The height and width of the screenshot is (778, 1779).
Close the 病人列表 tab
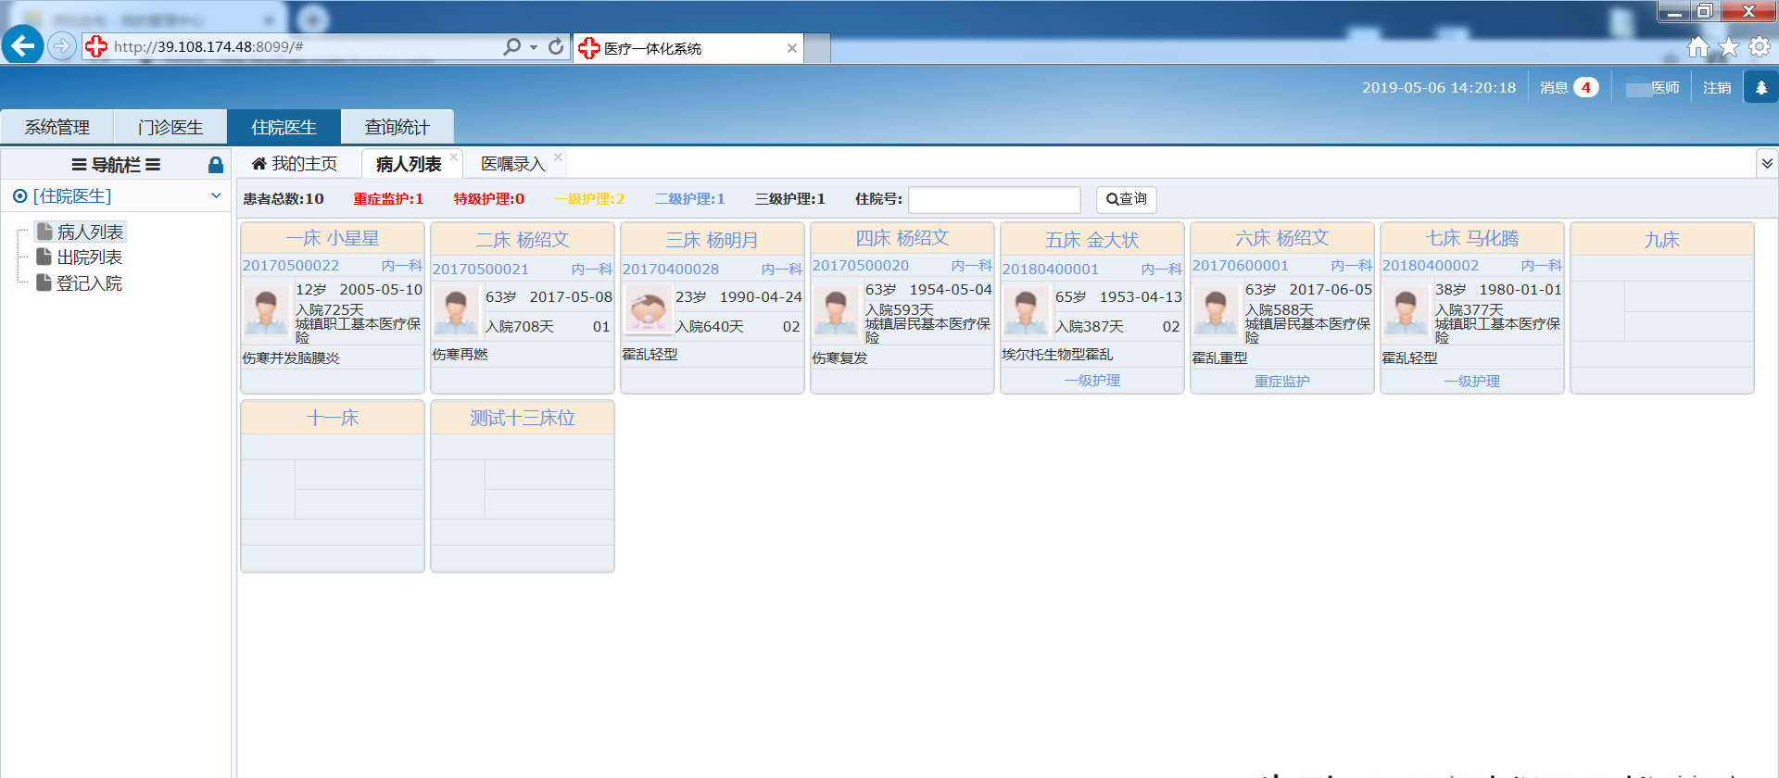point(454,157)
